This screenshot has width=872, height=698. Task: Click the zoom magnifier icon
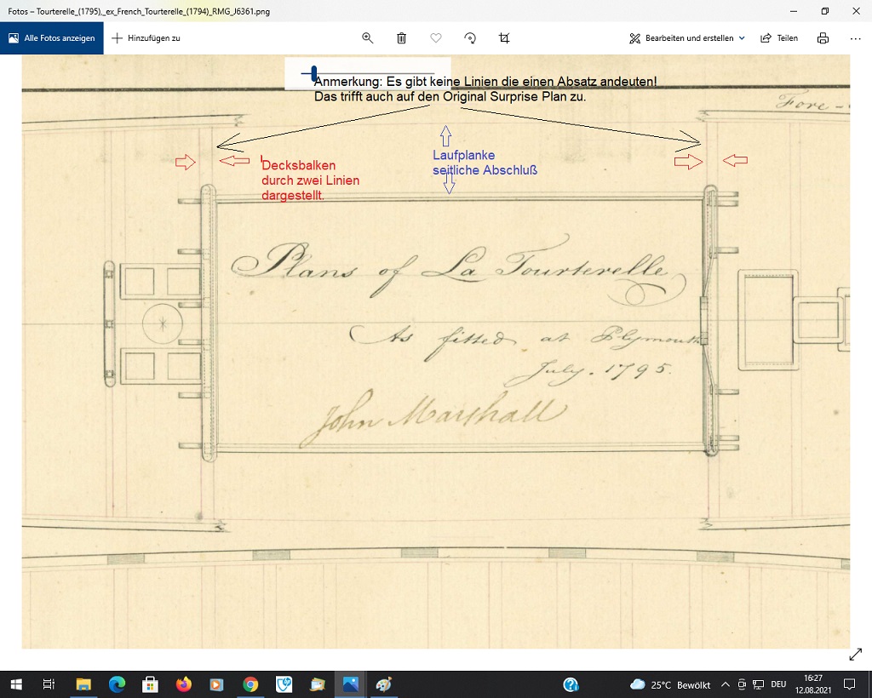(x=368, y=38)
